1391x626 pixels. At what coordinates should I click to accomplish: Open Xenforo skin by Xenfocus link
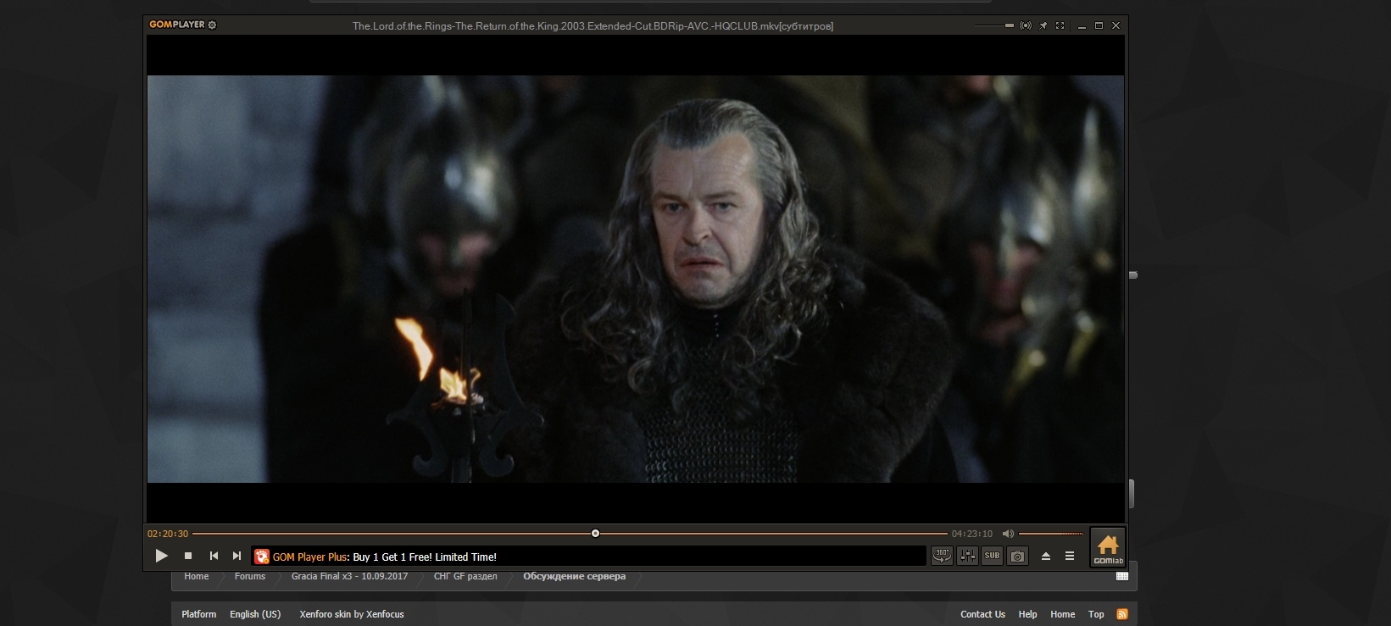point(352,614)
